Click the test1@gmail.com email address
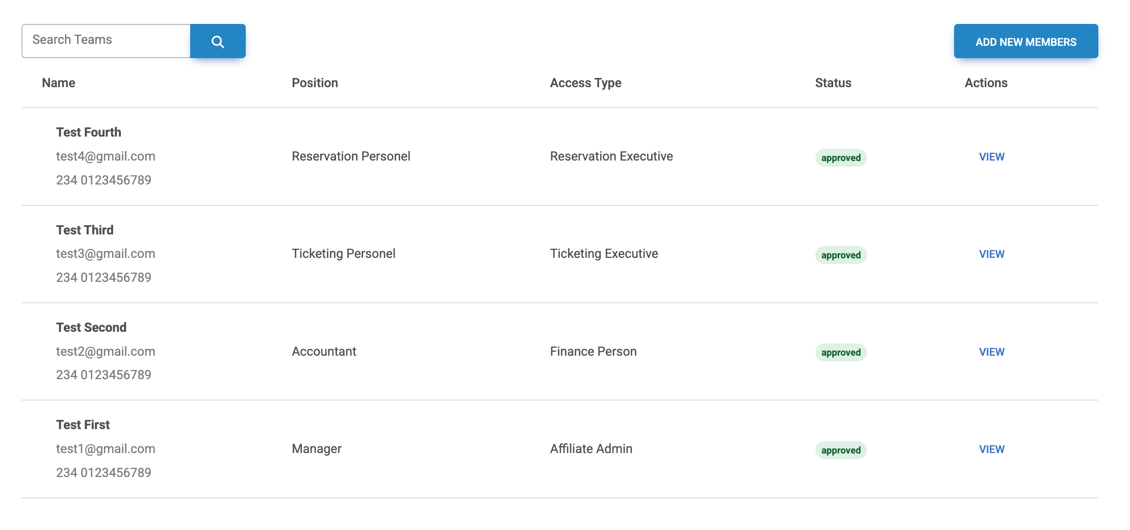Viewport: 1130px width, 530px height. click(106, 449)
